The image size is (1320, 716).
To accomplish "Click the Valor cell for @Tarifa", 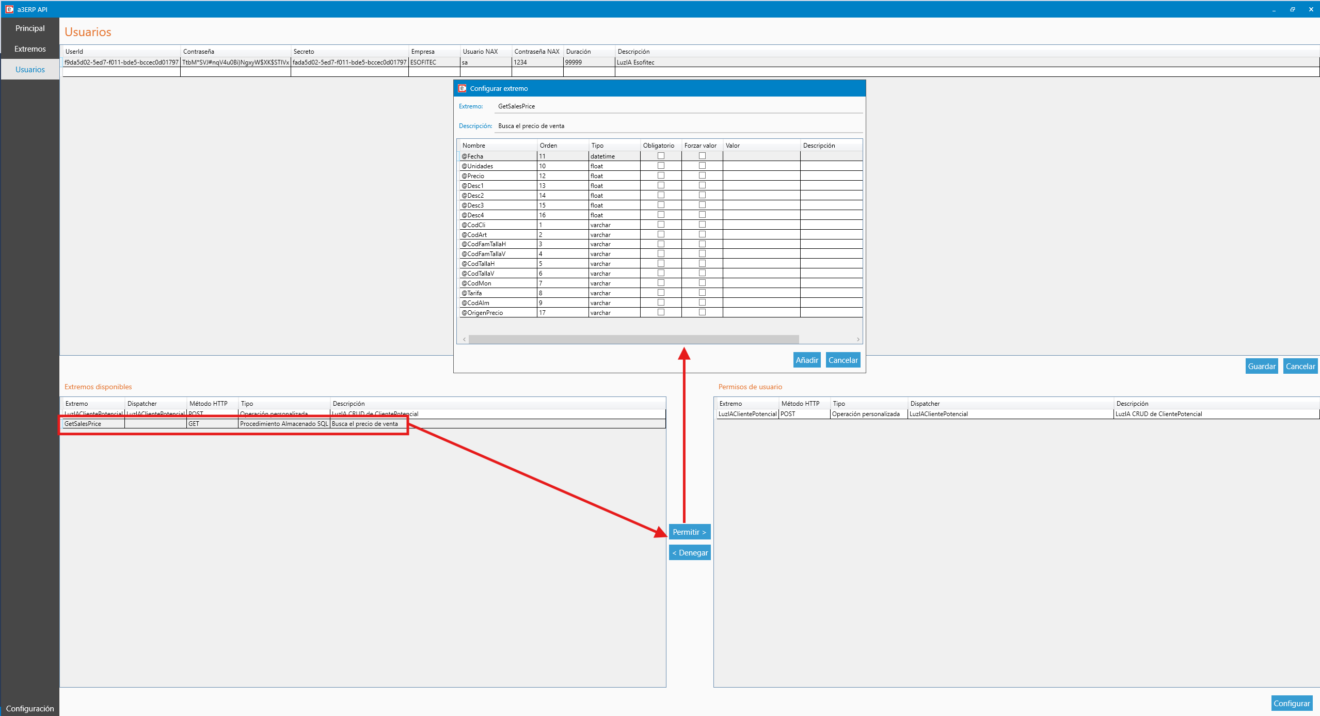I will click(761, 293).
